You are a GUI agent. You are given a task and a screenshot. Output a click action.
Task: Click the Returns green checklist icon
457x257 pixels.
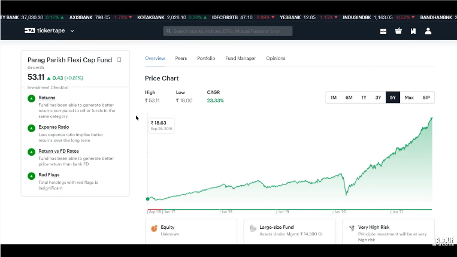(x=32, y=98)
